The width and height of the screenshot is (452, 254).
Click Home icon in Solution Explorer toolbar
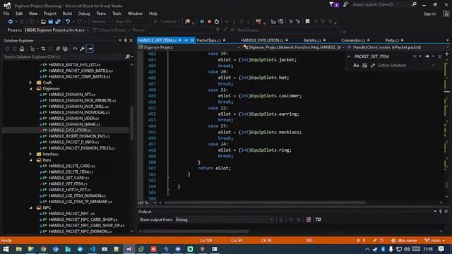pos(22,49)
